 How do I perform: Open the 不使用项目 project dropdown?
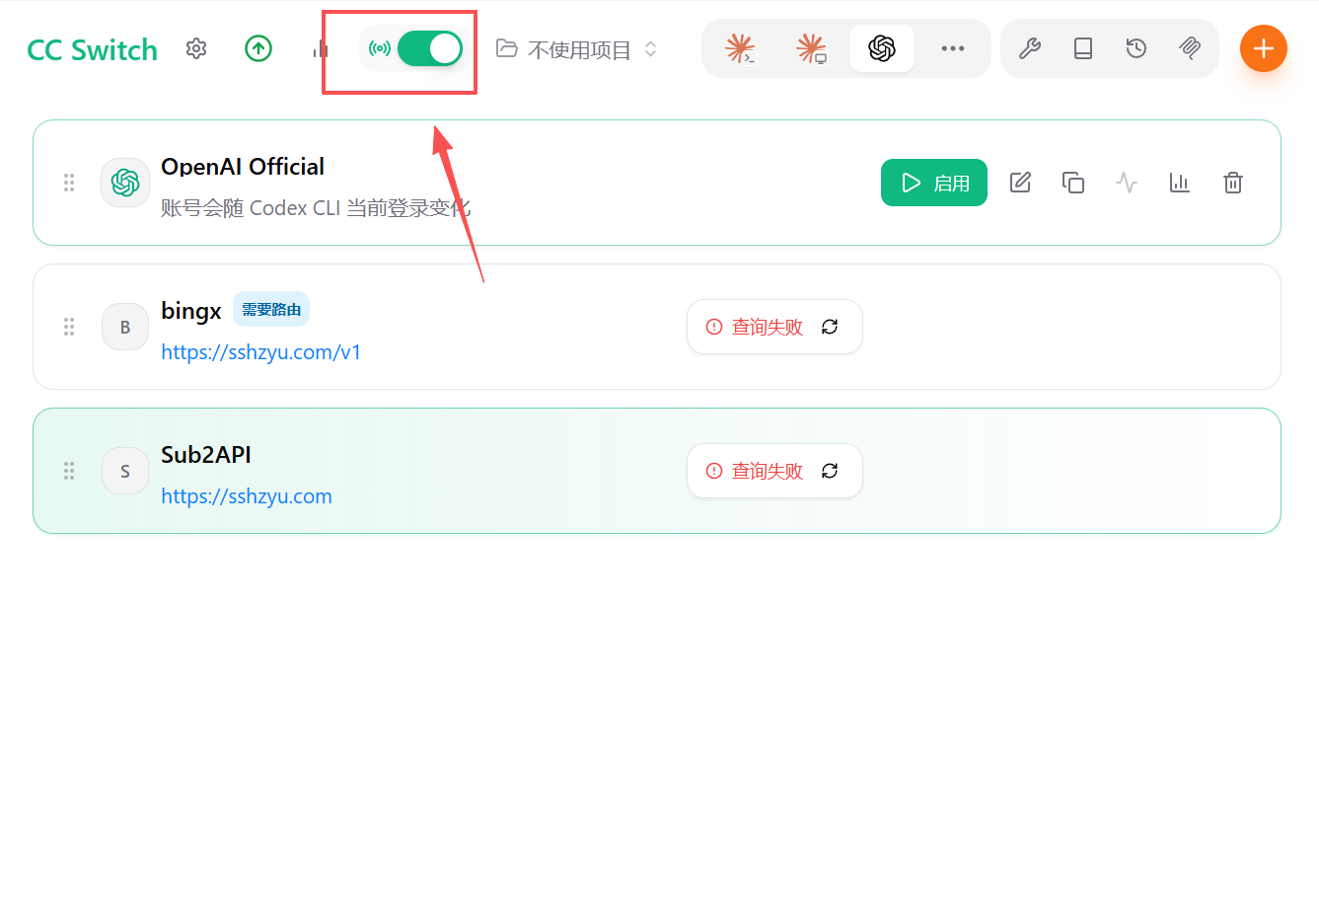(x=577, y=49)
